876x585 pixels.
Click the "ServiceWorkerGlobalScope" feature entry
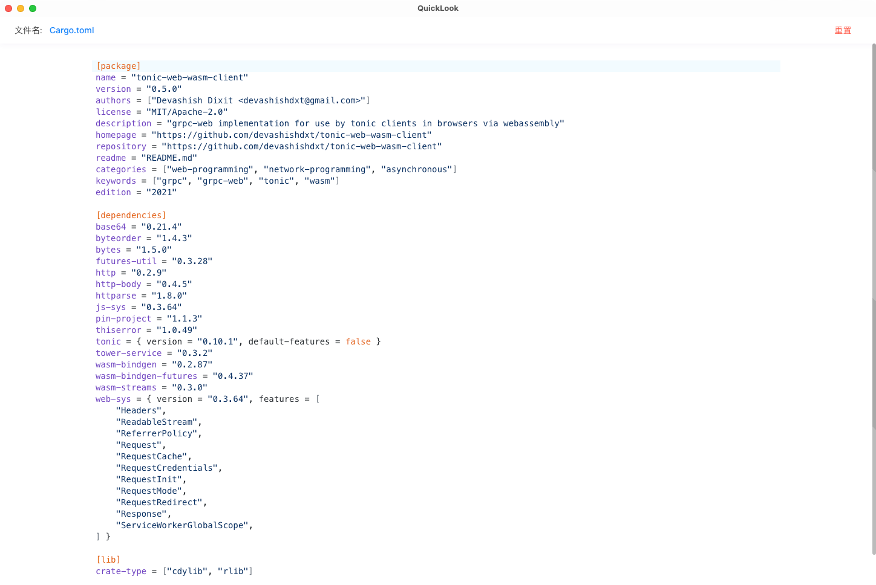(x=185, y=526)
